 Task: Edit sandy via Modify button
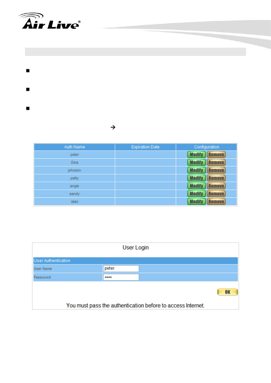click(196, 194)
